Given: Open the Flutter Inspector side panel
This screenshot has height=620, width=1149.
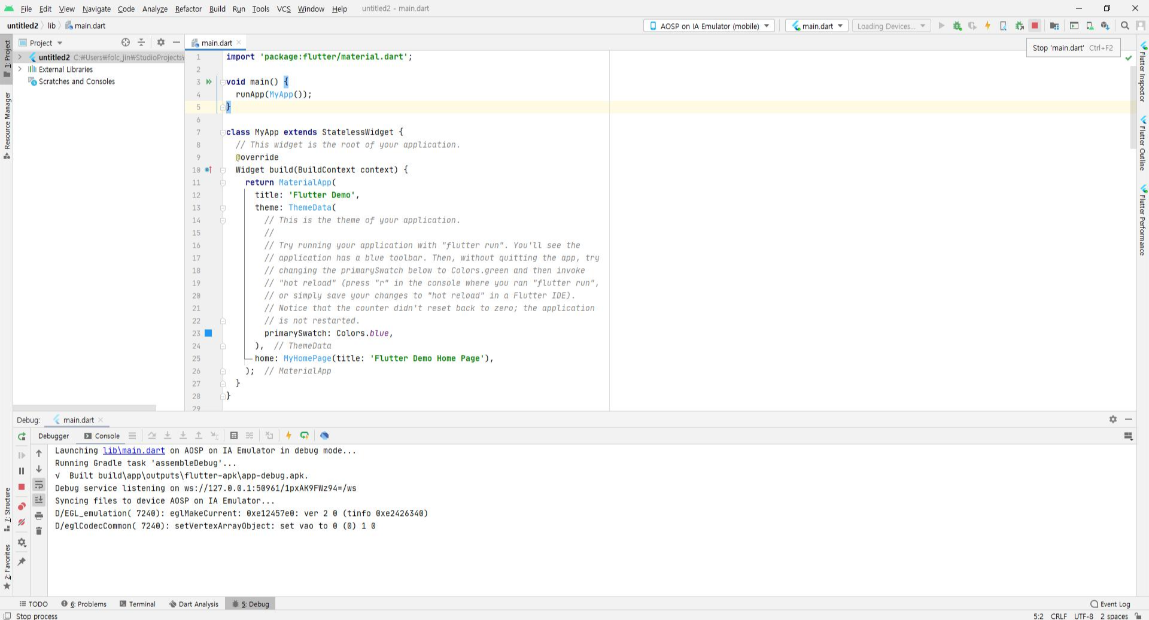Looking at the screenshot, I should point(1142,72).
